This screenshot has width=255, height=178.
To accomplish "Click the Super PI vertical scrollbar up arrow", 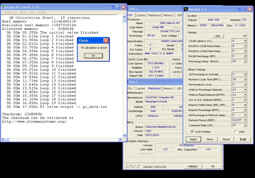I will pyautogui.click(x=124, y=17).
